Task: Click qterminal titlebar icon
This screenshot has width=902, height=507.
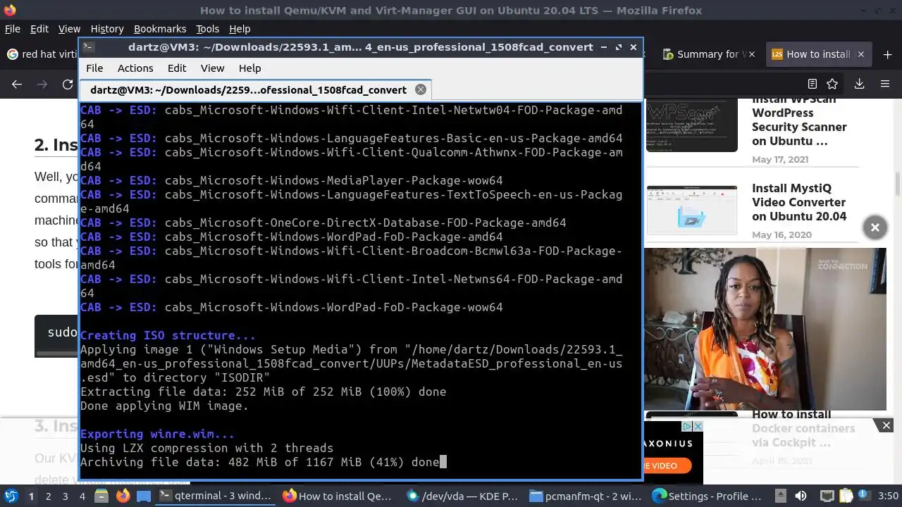Action: (89, 47)
